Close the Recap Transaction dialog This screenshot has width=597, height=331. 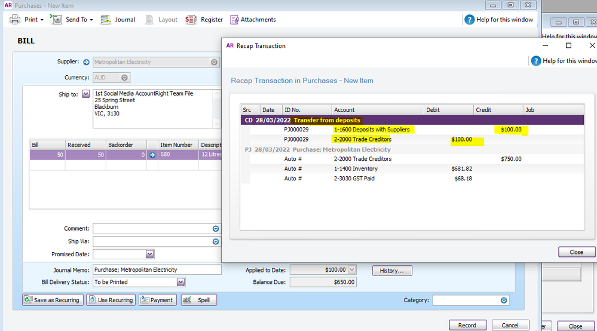coord(576,252)
